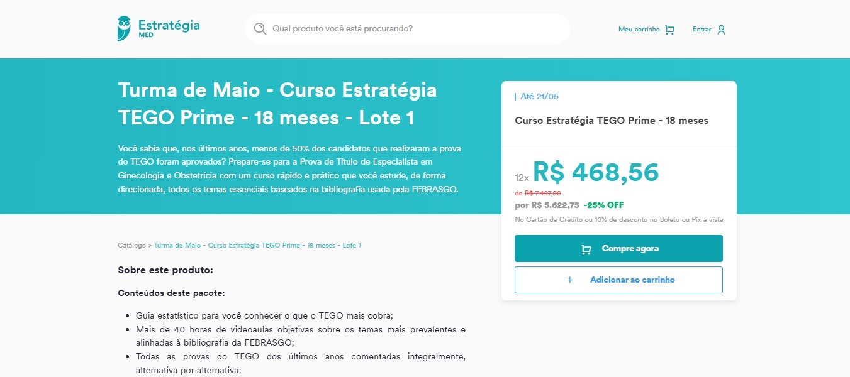This screenshot has width=850, height=377.
Task: Open the shopping cart icon in header
Action: pos(669,30)
